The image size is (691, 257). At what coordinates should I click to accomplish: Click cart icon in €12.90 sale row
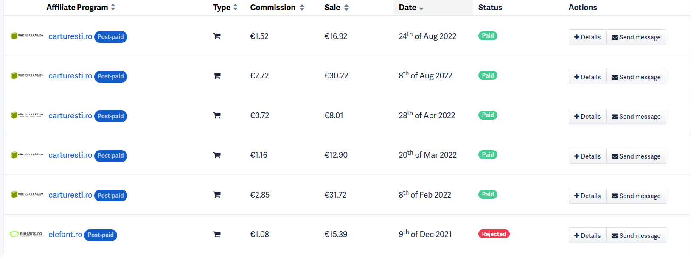(x=216, y=155)
